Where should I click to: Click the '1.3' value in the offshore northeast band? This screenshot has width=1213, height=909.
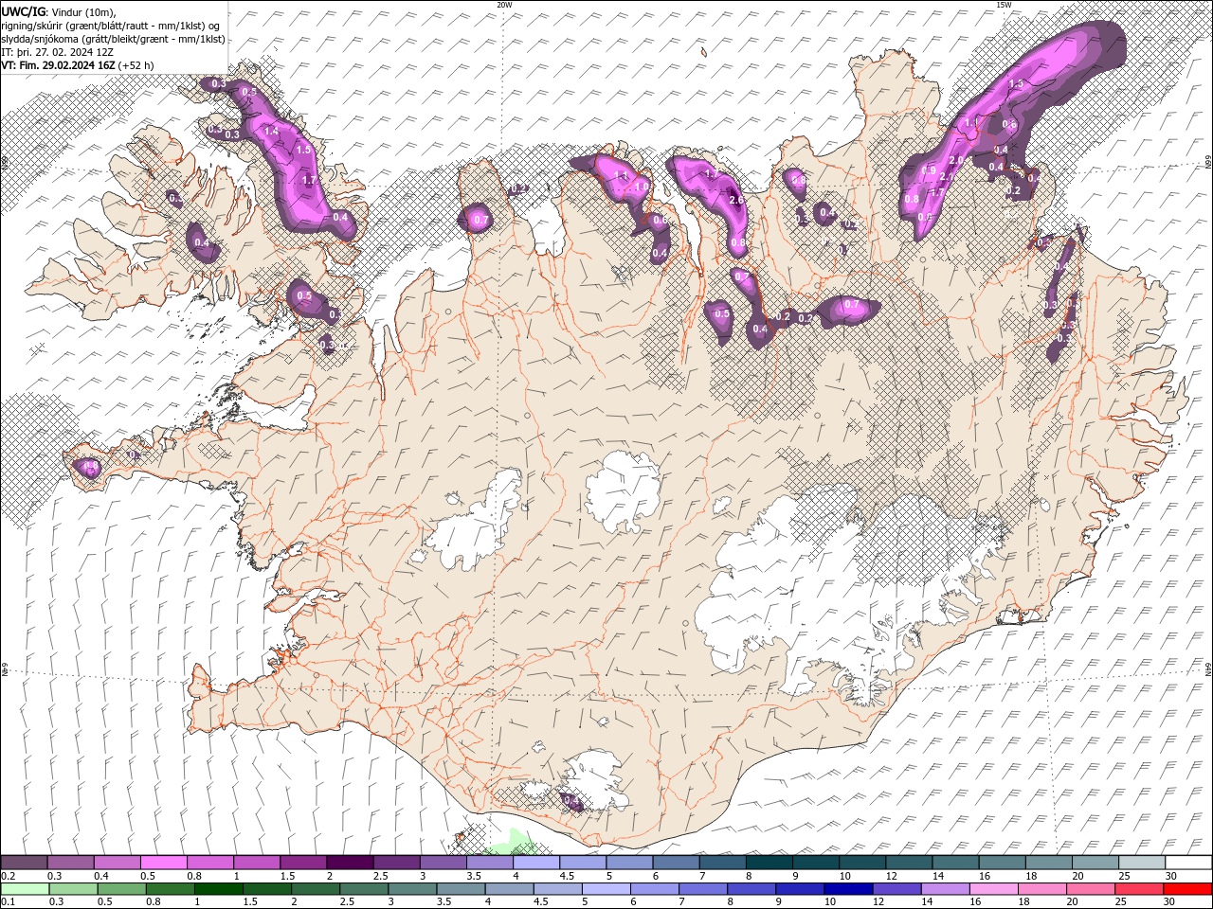pyautogui.click(x=1017, y=84)
